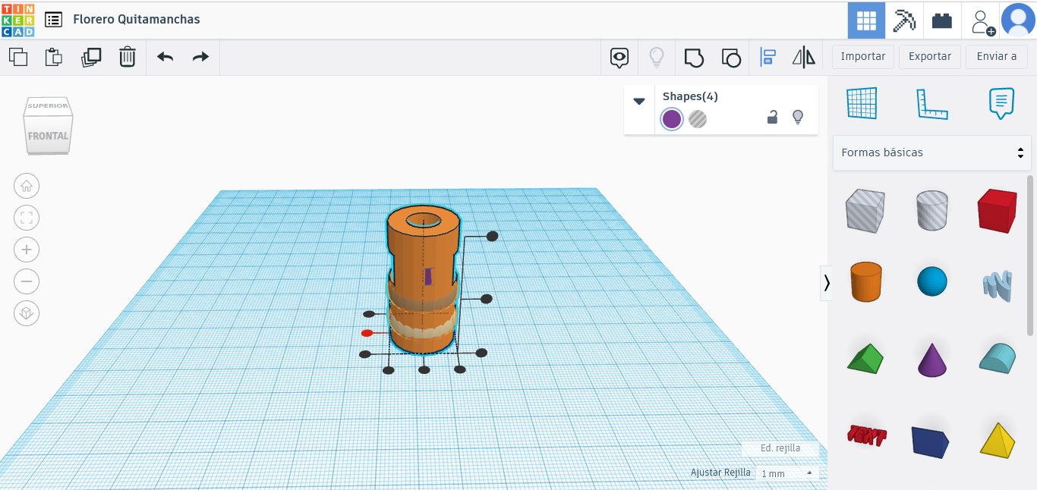Click the Ruler tool

[x=932, y=104]
